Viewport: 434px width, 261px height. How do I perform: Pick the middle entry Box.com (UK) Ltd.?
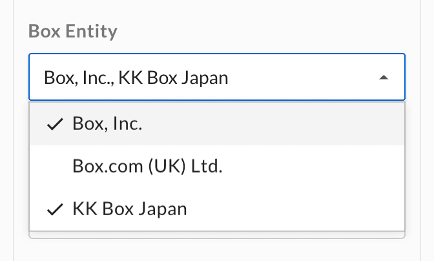(x=217, y=166)
